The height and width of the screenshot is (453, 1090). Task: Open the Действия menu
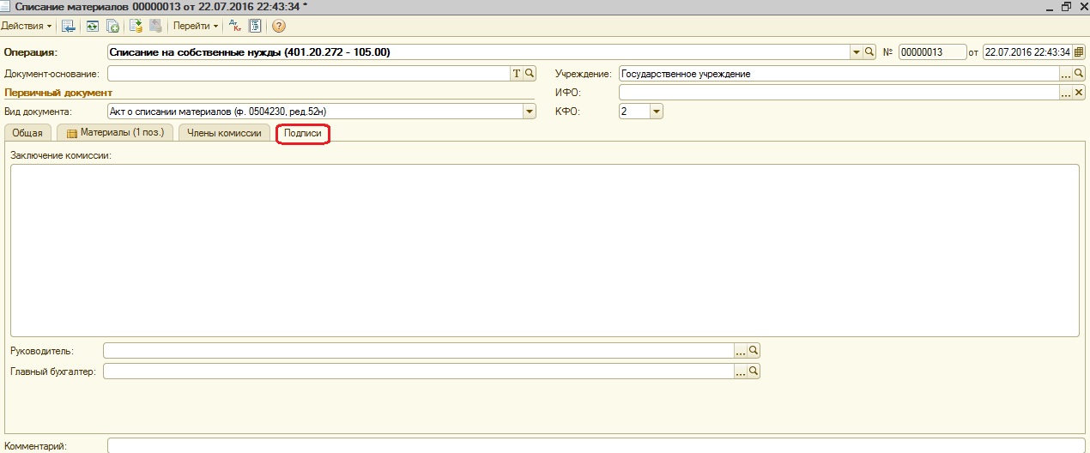(x=26, y=26)
